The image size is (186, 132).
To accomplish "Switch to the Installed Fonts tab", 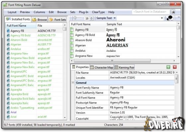I will 18,19.
